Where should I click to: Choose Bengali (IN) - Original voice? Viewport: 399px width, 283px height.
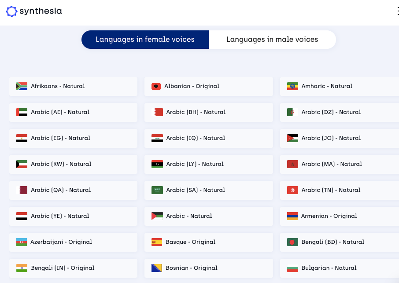point(73,268)
